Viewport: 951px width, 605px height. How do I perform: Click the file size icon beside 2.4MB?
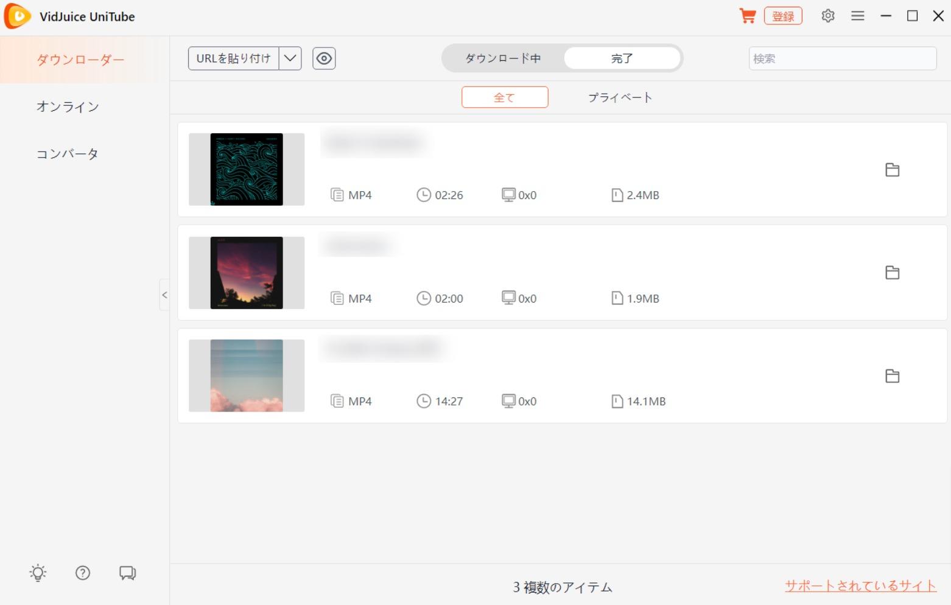tap(617, 195)
